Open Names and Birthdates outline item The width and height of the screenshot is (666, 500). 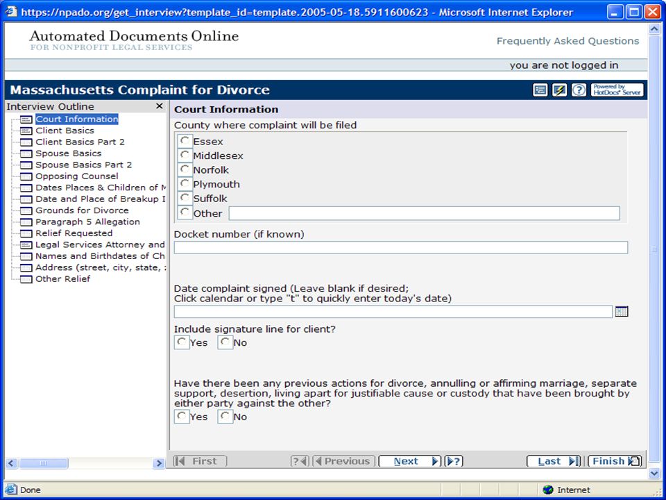(100, 256)
